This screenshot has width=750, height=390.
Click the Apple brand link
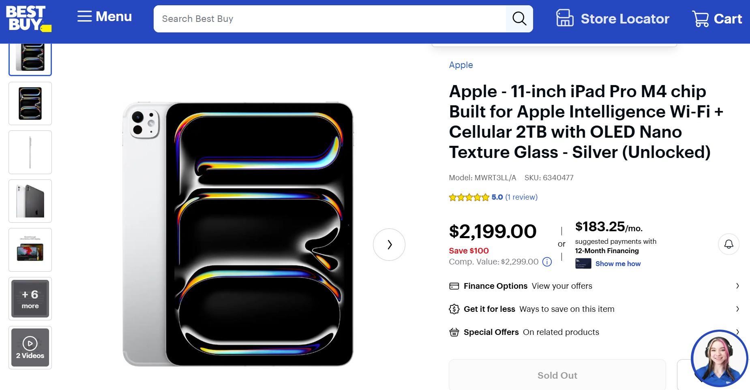461,65
